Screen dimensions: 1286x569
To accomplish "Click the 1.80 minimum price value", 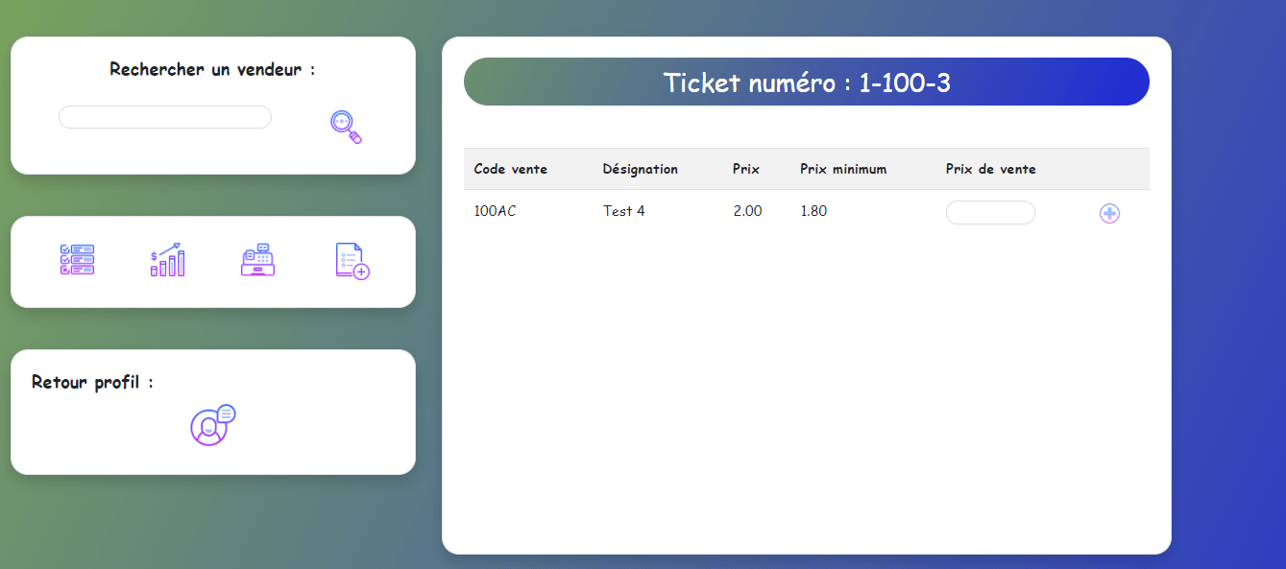I will [813, 211].
